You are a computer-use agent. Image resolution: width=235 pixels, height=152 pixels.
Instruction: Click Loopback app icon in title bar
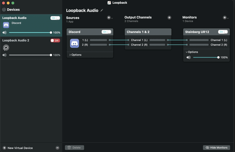tap(109, 3)
